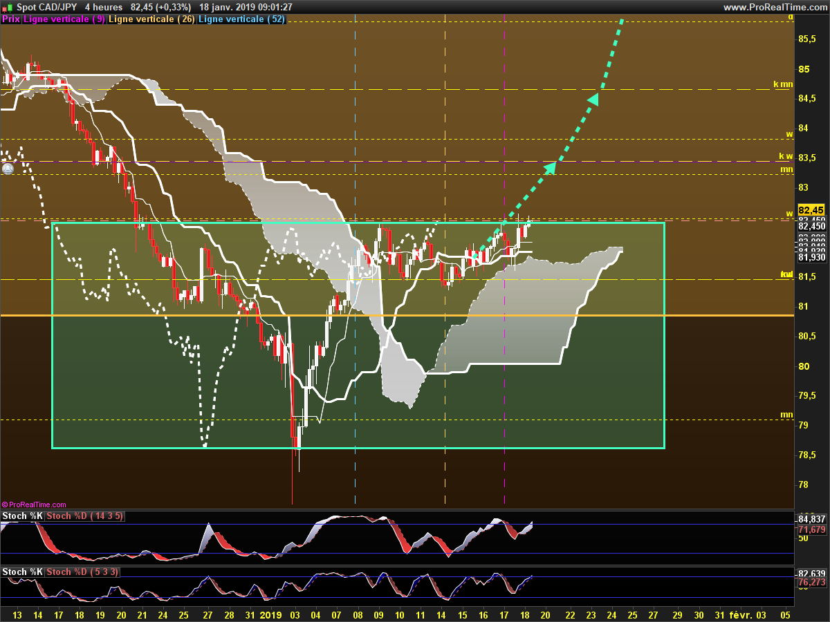Select the Prix indicator label
Screen dimensions: 830x622
pos(11,19)
